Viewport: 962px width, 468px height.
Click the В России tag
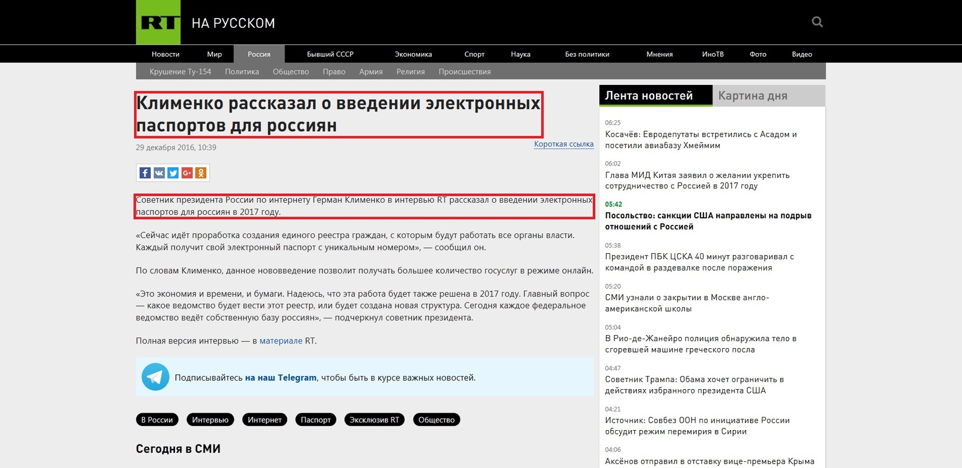(157, 420)
